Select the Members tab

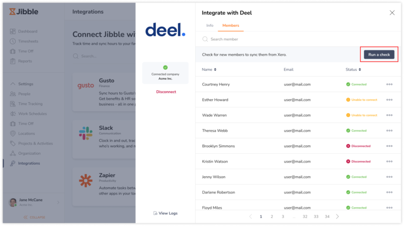click(230, 25)
